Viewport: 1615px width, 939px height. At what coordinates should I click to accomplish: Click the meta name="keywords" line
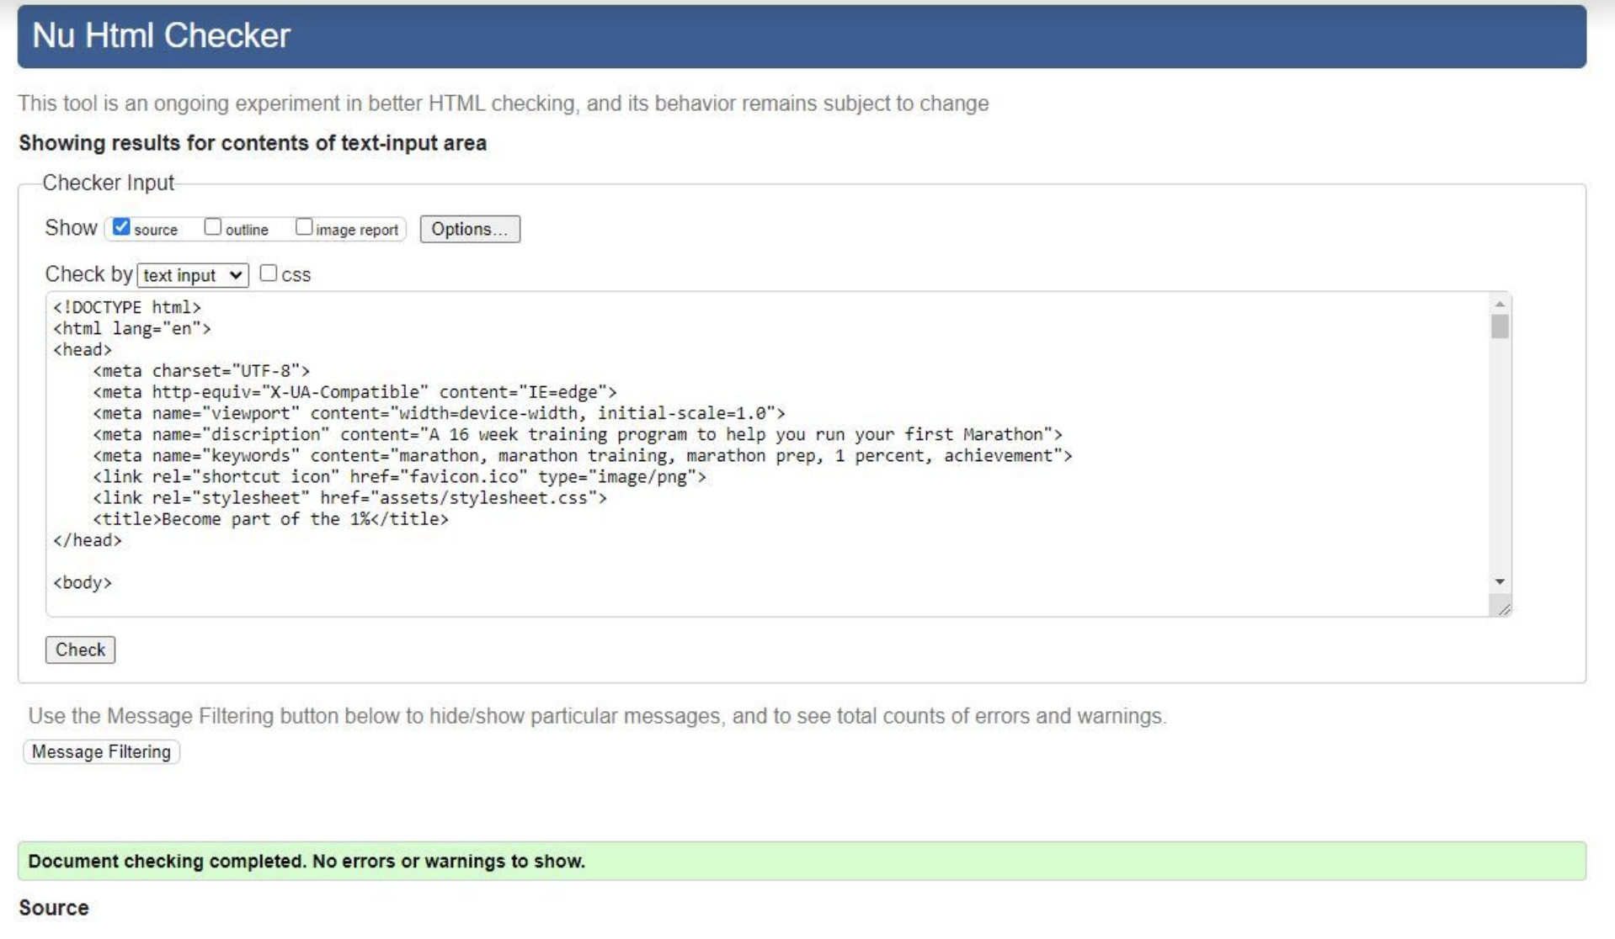click(583, 455)
